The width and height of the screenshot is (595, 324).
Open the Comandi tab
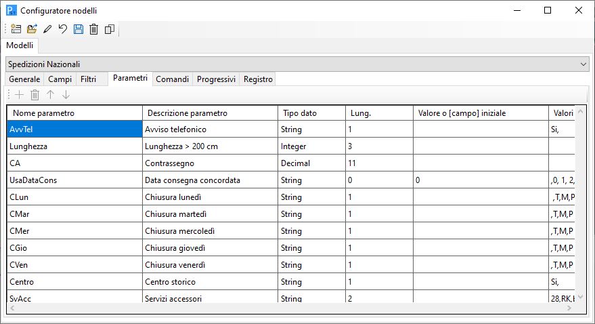coord(173,79)
